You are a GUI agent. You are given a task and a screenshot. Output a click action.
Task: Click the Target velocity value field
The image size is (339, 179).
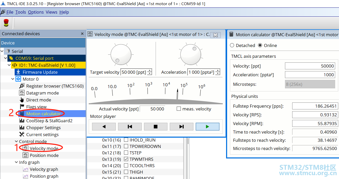[x=134, y=72]
